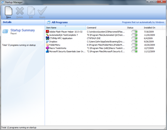This screenshot has width=167, height=130.
Task: Click the E:\Program Files\FolderMenu command cell
Action: coord(106,45)
